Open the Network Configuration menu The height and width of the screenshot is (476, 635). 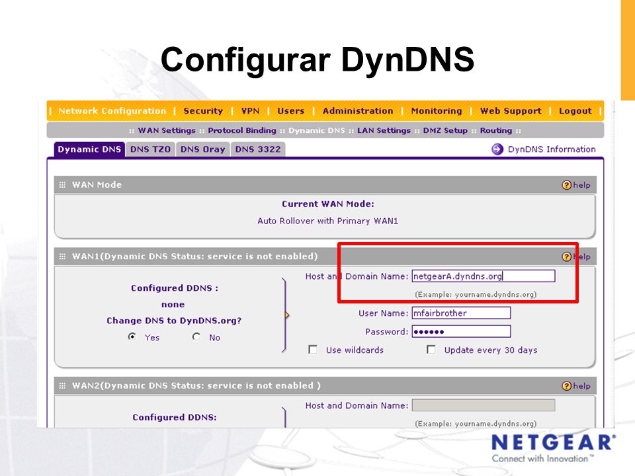pos(112,111)
